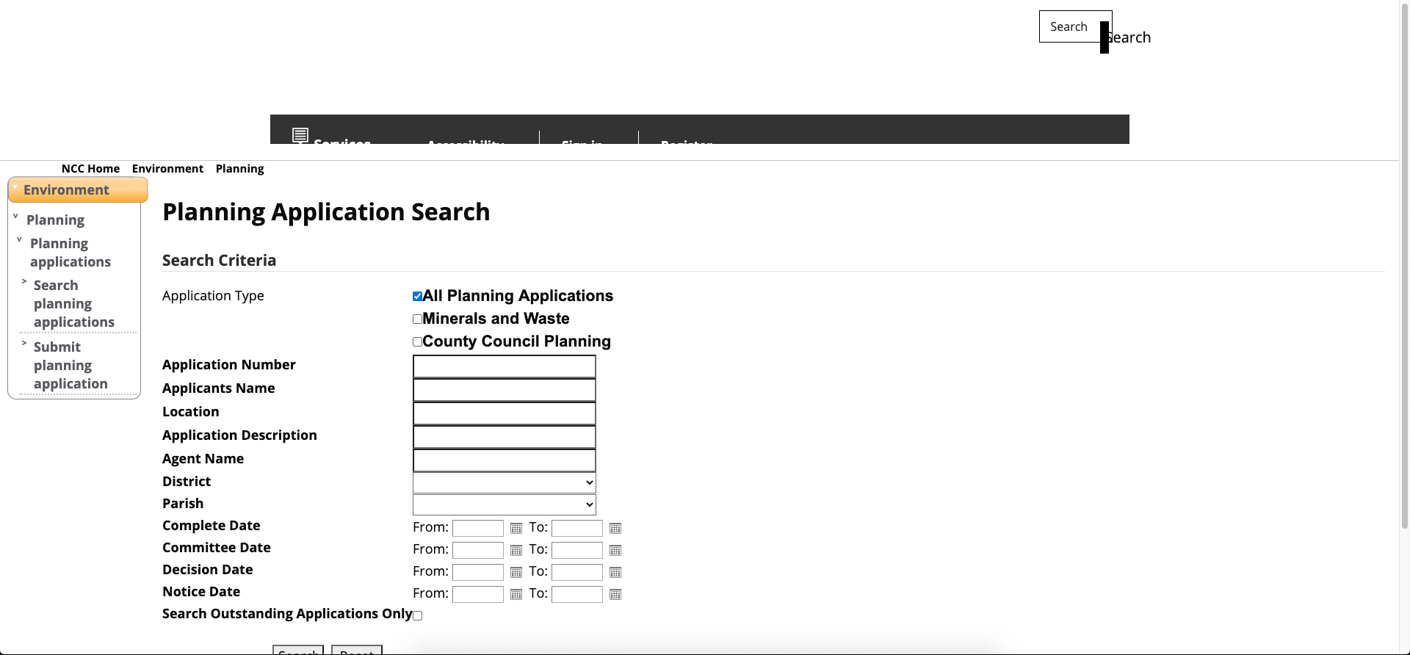Open Decision Date To calendar picker
Screen dimensions: 1410x655
(x=615, y=573)
